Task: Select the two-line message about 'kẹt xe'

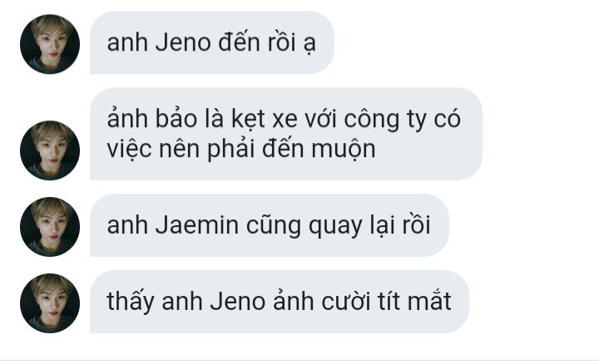Action: pyautogui.click(x=285, y=134)
